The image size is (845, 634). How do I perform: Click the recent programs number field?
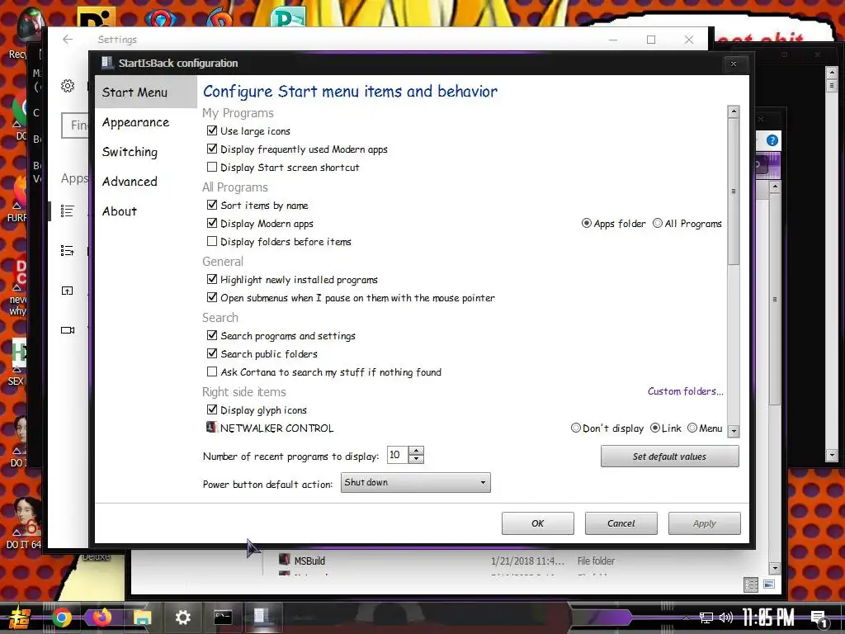(x=398, y=455)
